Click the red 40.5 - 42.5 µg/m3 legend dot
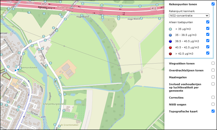The height and width of the screenshot is (130, 217). pyautogui.click(x=171, y=48)
